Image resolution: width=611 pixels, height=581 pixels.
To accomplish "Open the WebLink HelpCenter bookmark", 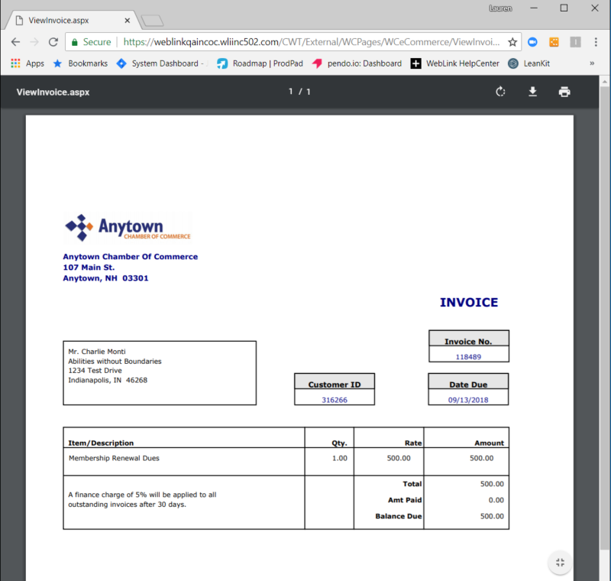I will coord(454,63).
